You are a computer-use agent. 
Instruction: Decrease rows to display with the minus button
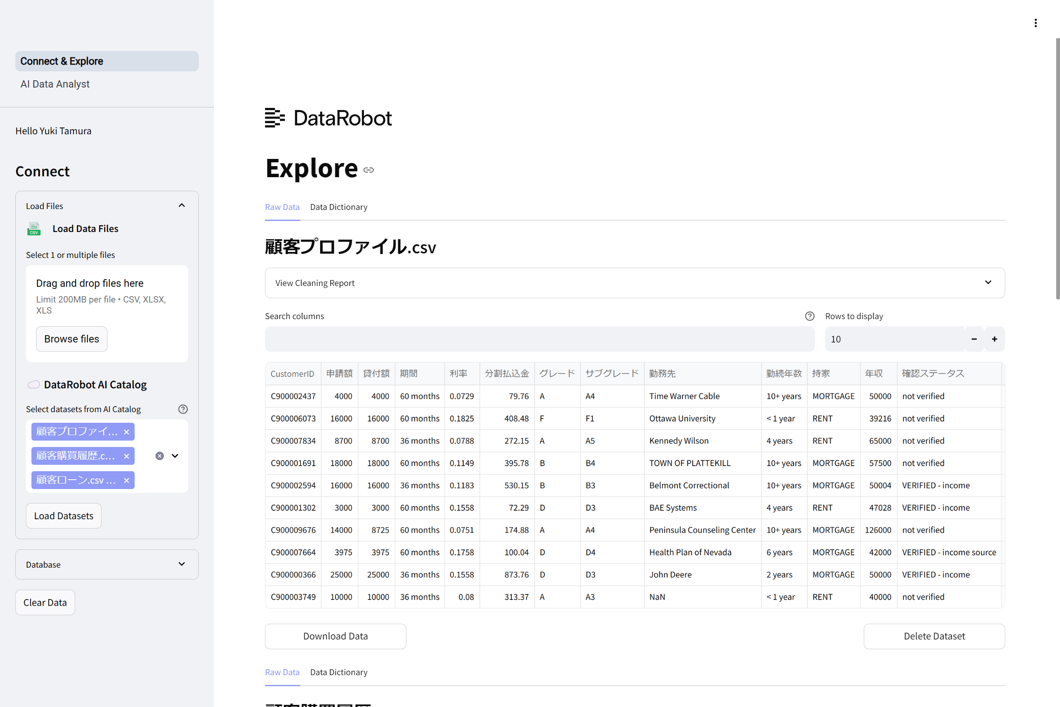(974, 339)
